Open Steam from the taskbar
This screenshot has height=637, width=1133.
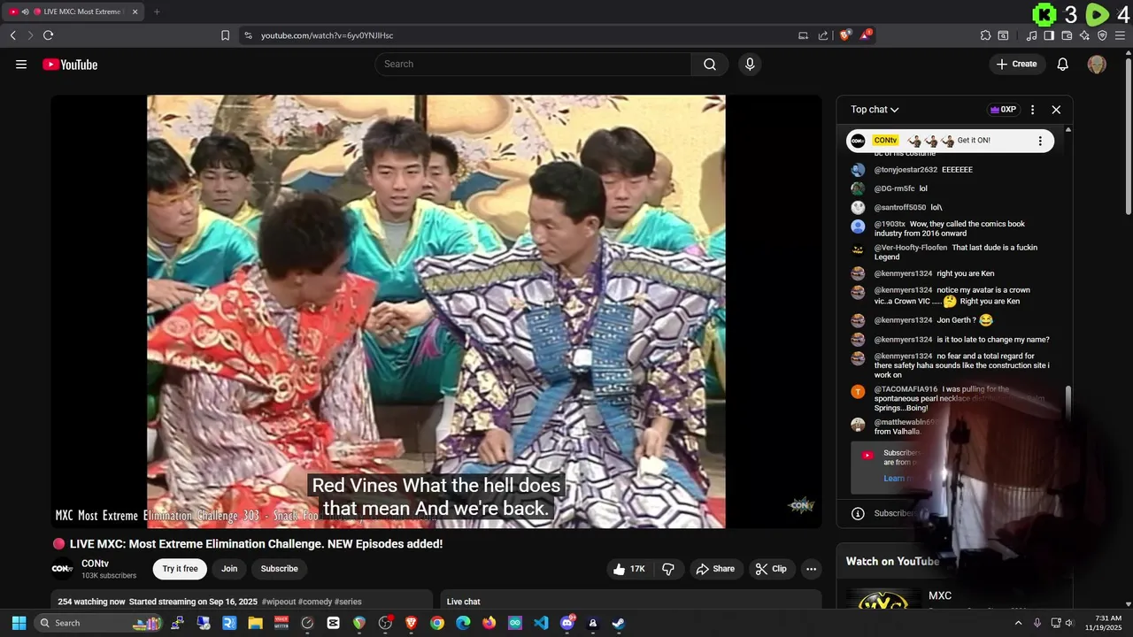click(x=618, y=623)
